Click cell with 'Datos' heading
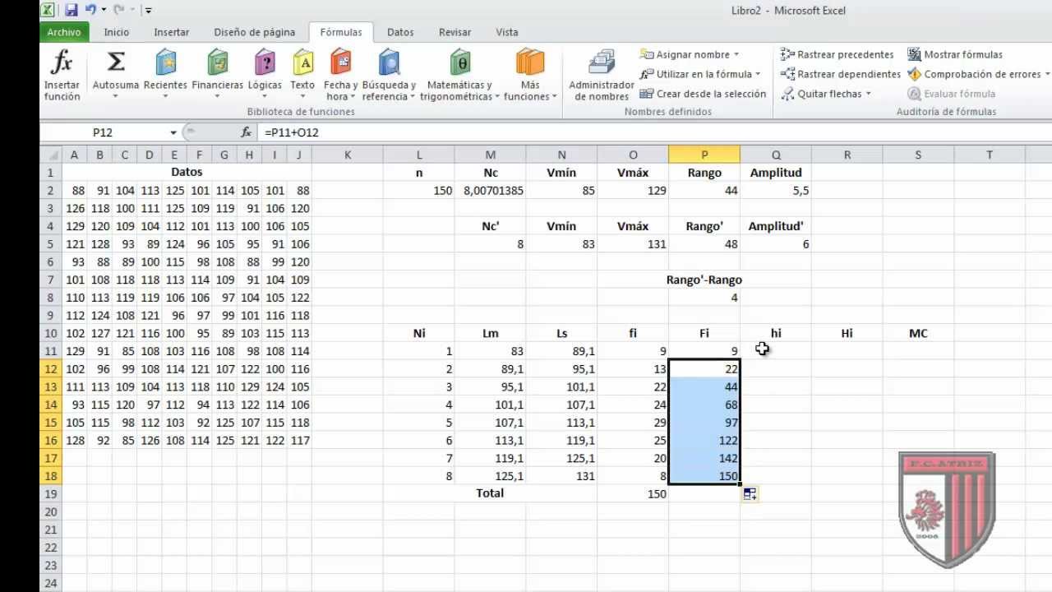Viewport: 1052px width, 592px height. tap(187, 173)
